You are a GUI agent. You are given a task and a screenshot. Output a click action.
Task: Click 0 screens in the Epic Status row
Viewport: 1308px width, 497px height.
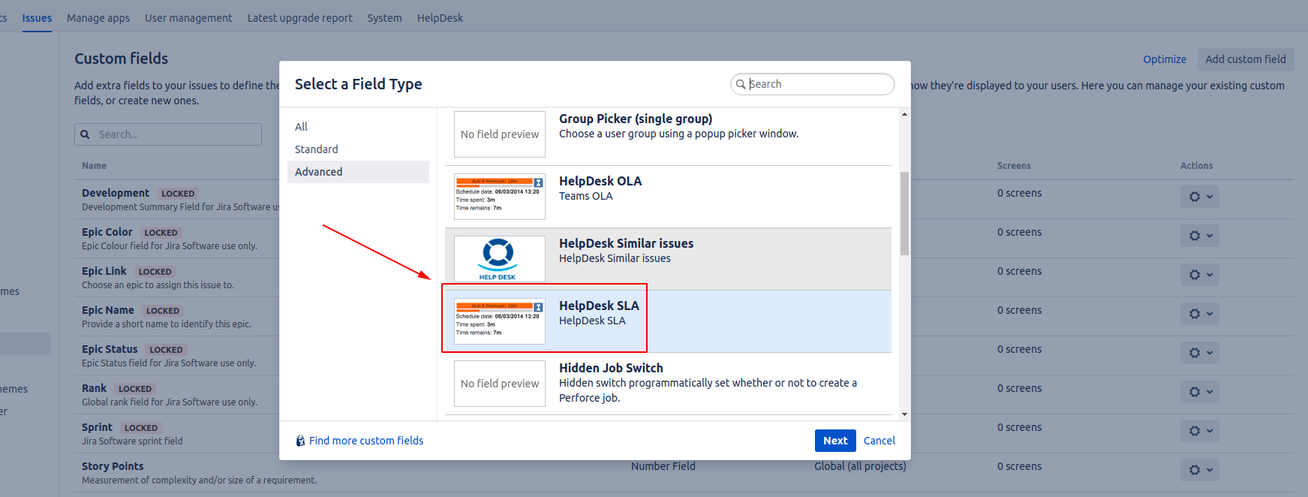point(1019,349)
